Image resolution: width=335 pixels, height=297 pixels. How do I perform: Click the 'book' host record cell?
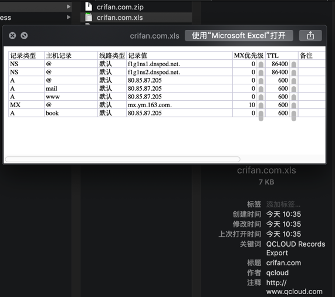tap(71, 113)
